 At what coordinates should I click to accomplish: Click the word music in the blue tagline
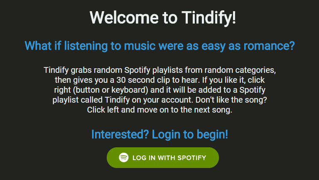pyautogui.click(x=140, y=46)
